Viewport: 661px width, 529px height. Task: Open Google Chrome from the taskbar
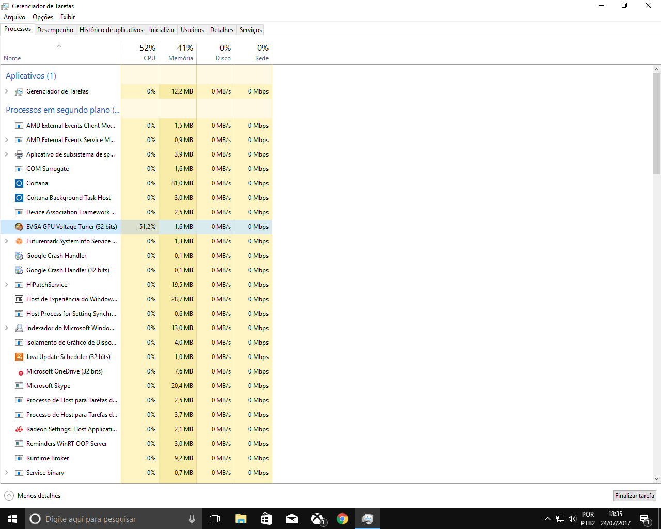click(x=342, y=519)
